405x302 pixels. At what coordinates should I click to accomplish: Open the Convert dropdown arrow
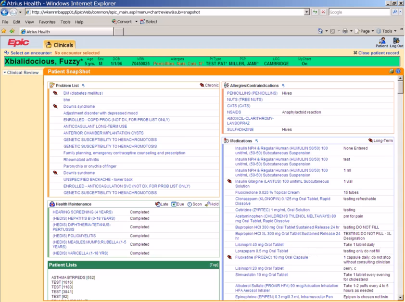pyautogui.click(x=136, y=22)
